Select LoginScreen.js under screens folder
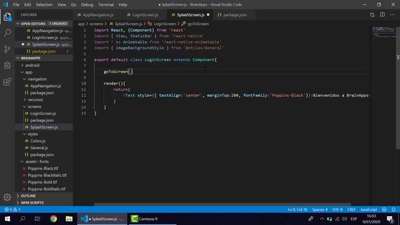The width and height of the screenshot is (400, 225). point(43,114)
